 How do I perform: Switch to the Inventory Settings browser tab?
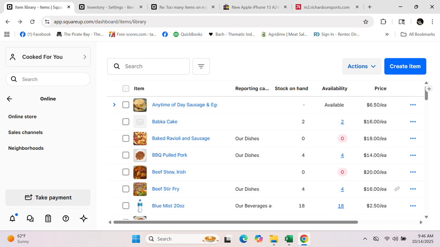[x=110, y=7]
